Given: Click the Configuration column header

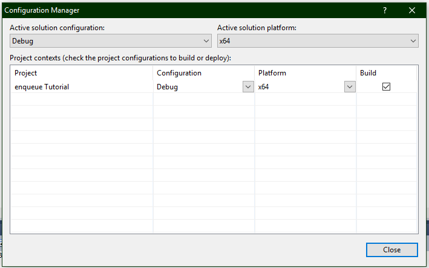Looking at the screenshot, I should point(179,73).
